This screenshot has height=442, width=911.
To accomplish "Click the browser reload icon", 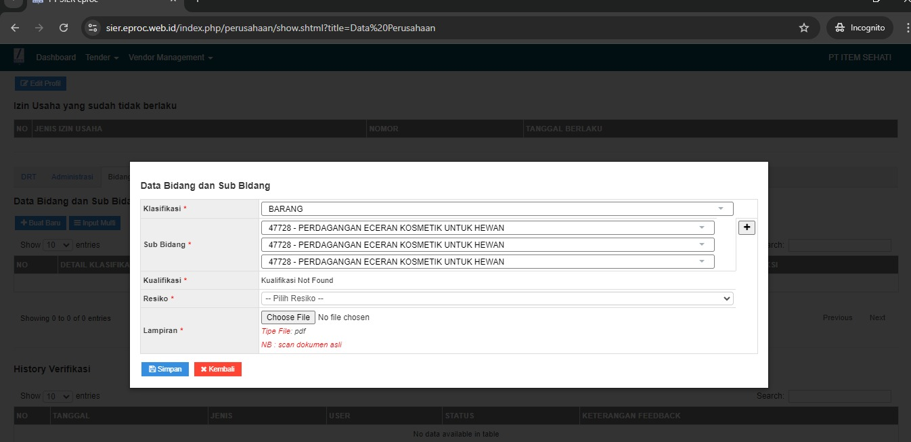I will pyautogui.click(x=64, y=28).
